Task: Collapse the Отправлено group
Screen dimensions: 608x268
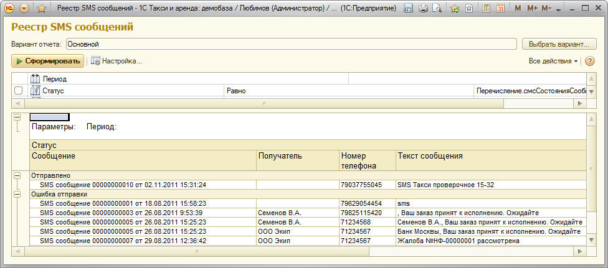Action: click(x=17, y=176)
